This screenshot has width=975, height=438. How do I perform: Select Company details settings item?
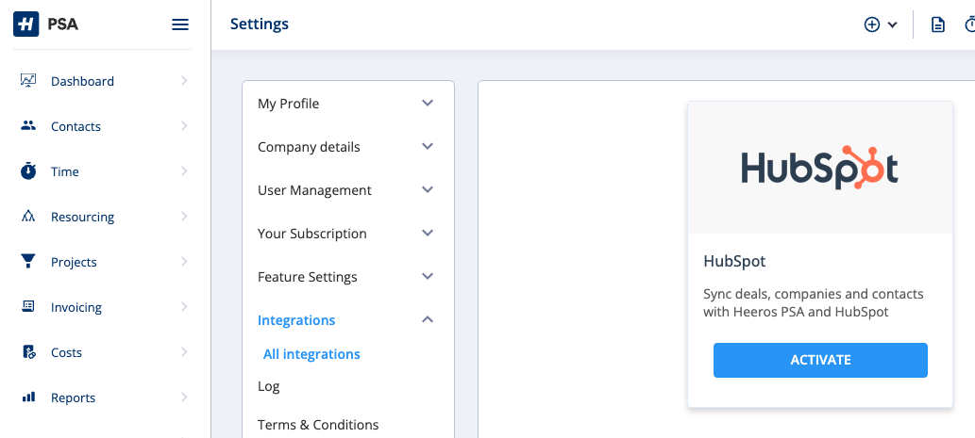tap(309, 147)
